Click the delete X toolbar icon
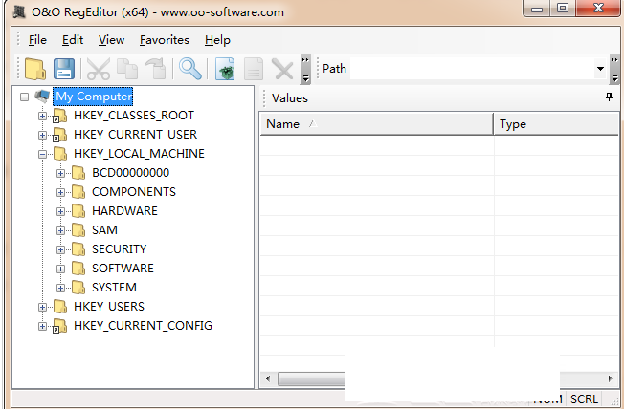Screen dimensions: 624x409 click(281, 69)
